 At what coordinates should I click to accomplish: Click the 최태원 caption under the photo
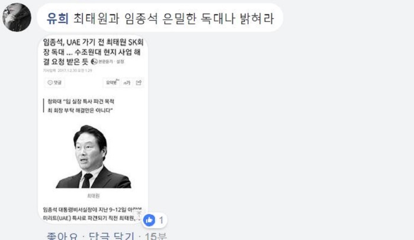(x=93, y=196)
